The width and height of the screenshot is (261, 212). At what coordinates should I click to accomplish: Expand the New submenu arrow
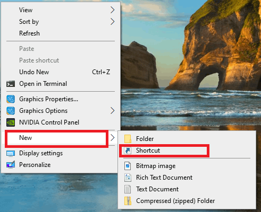(113, 138)
